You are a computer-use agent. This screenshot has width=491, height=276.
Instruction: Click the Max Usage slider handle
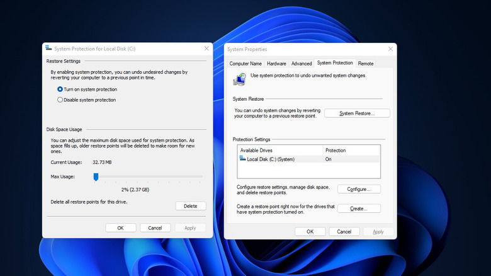[x=96, y=177]
